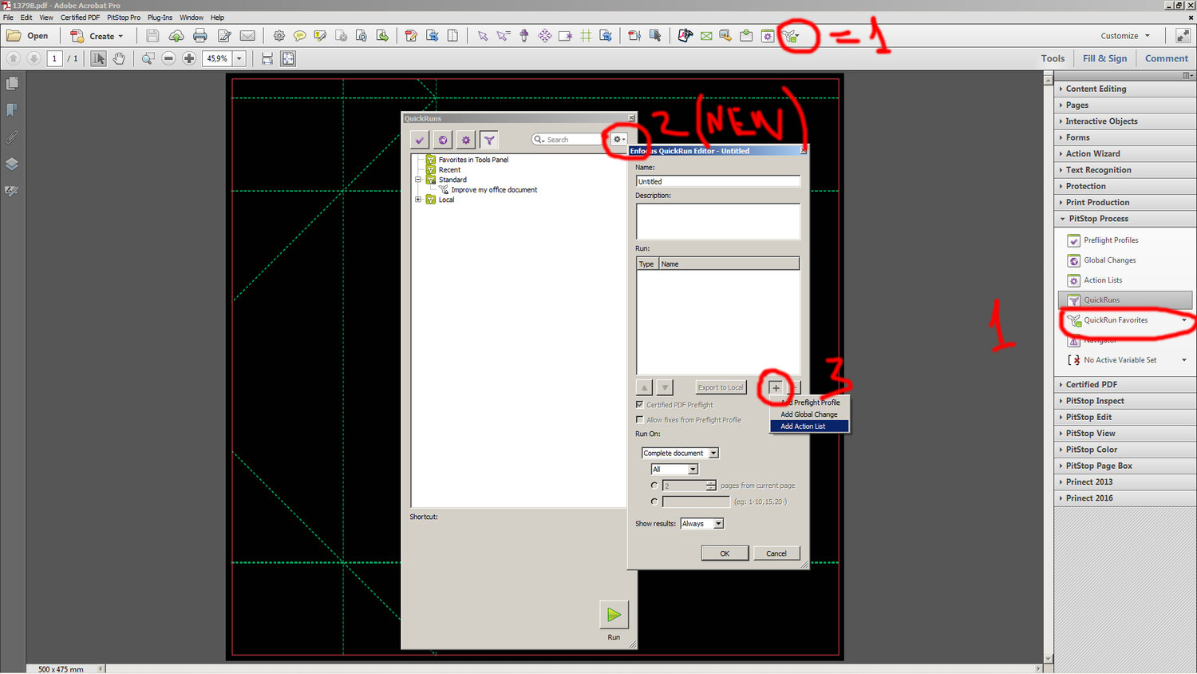Switch to Action Lists gear tab in QuickRuns

[466, 140]
